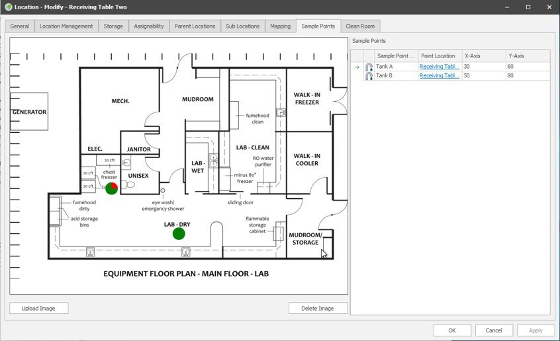560x341 pixels.
Task: Switch to the Sub Locations tab
Action: point(242,26)
